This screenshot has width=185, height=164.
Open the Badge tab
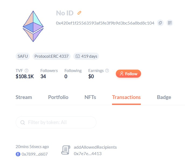pyautogui.click(x=164, y=97)
